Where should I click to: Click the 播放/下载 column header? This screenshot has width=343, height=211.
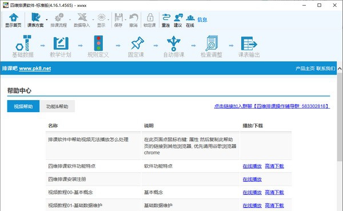(x=253, y=126)
